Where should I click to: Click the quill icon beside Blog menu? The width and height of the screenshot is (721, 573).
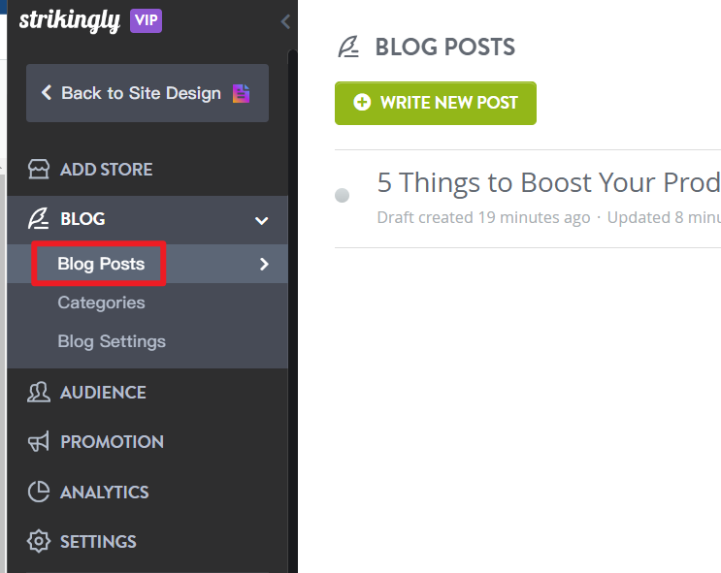pyautogui.click(x=38, y=219)
